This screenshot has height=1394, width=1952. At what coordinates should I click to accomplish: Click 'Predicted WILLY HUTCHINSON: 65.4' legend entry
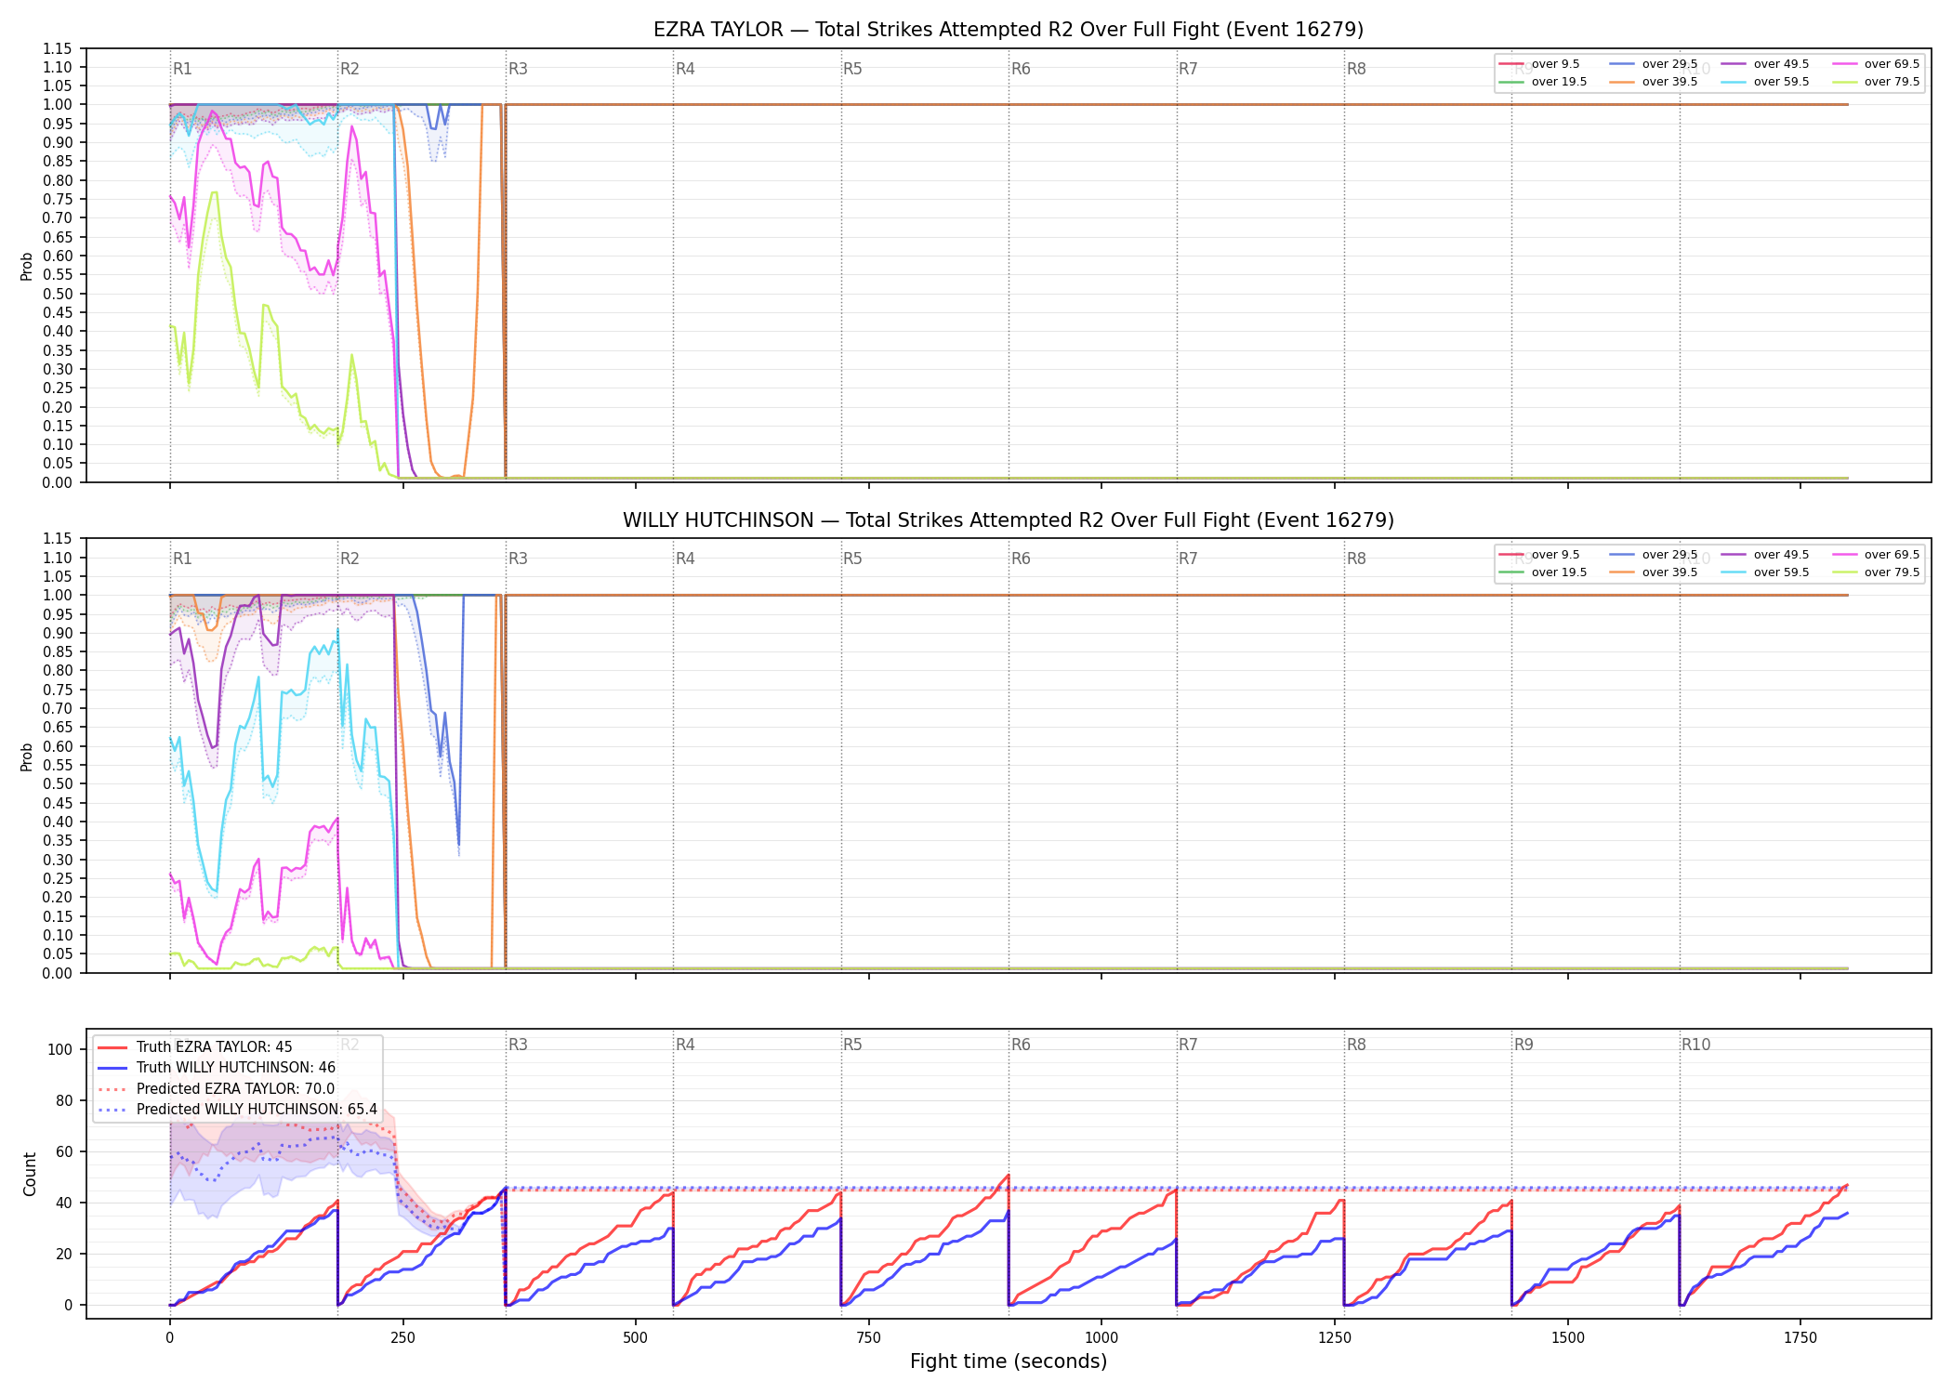click(x=238, y=1109)
